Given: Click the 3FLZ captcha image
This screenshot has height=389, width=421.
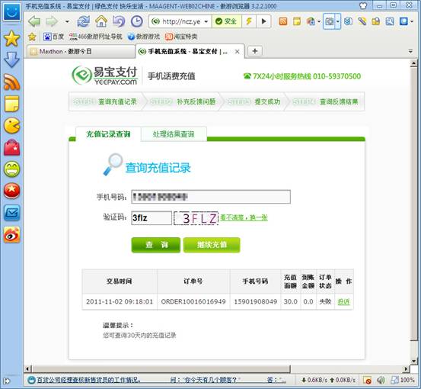Looking at the screenshot, I should pyautogui.click(x=196, y=218).
